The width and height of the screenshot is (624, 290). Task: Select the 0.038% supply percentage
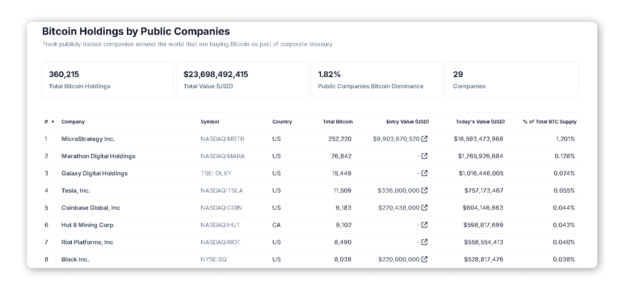(x=564, y=259)
